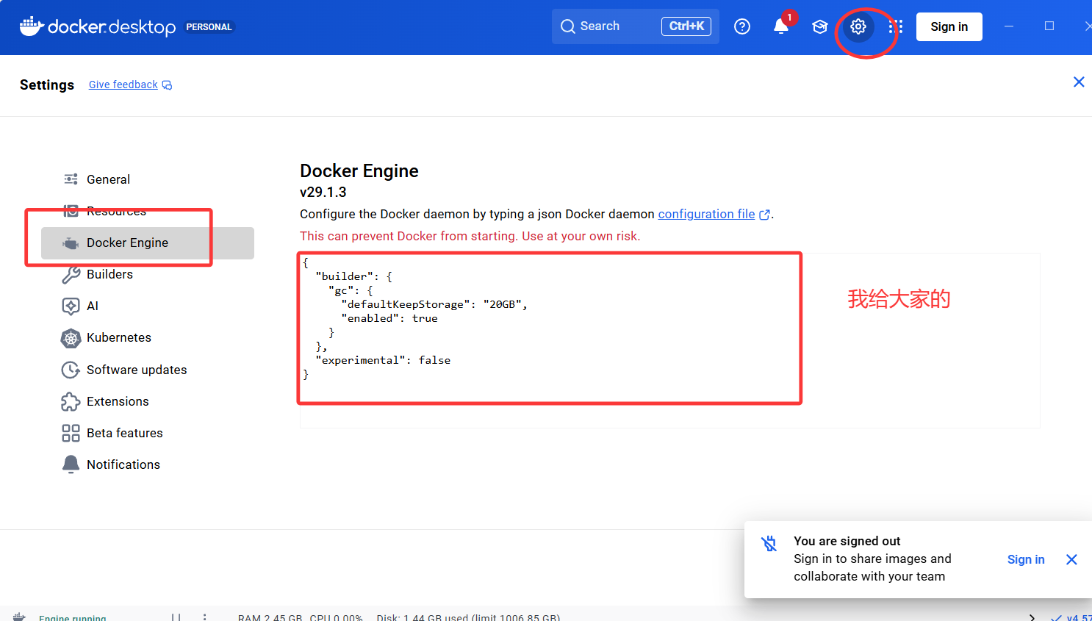Expand the status bar chevron arrow
The image size is (1092, 621).
coord(1032,617)
